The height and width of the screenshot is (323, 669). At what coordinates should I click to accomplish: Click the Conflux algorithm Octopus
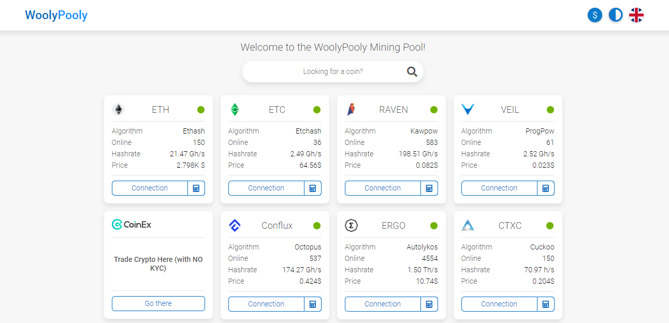tap(308, 247)
